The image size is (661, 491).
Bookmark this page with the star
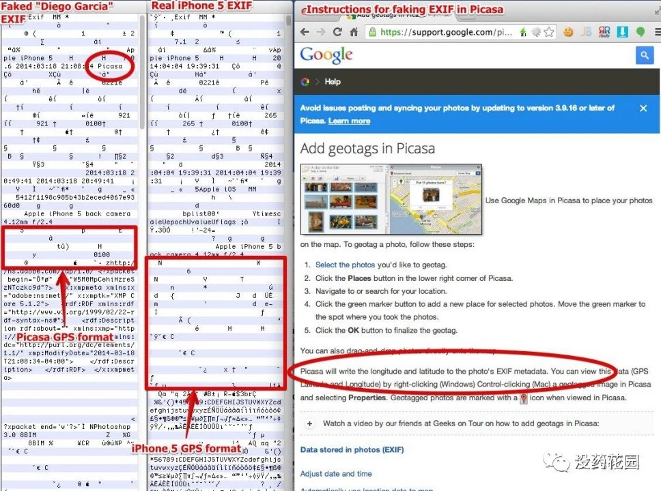pos(549,32)
